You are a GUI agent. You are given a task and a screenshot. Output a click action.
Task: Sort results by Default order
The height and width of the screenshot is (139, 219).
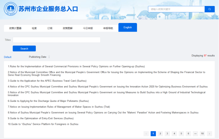(x=8, y=57)
